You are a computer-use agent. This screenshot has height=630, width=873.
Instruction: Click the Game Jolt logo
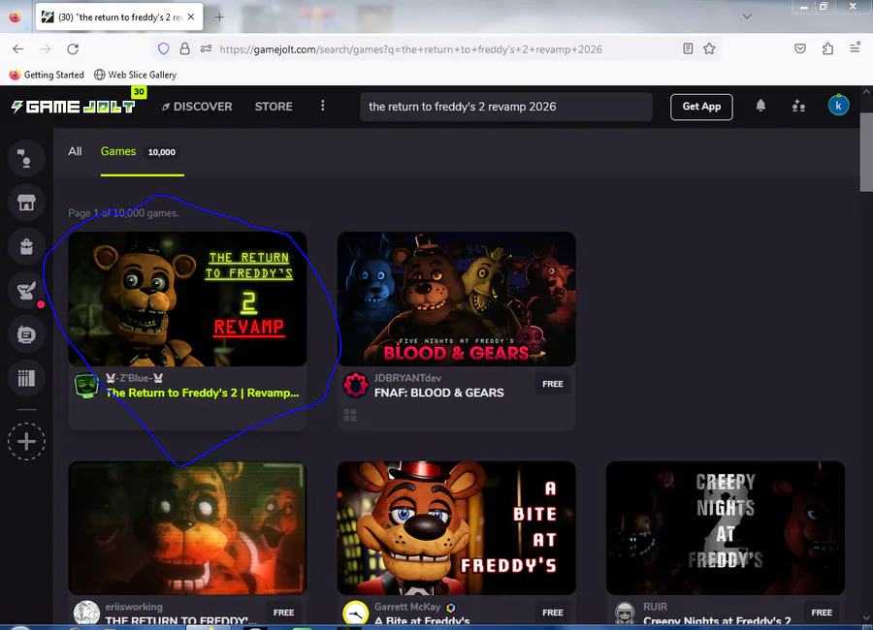tap(73, 107)
